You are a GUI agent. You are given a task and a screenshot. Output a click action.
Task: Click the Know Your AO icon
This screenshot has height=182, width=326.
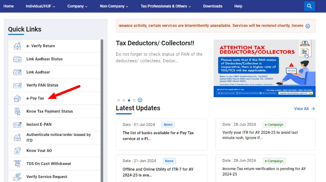pos(18,151)
